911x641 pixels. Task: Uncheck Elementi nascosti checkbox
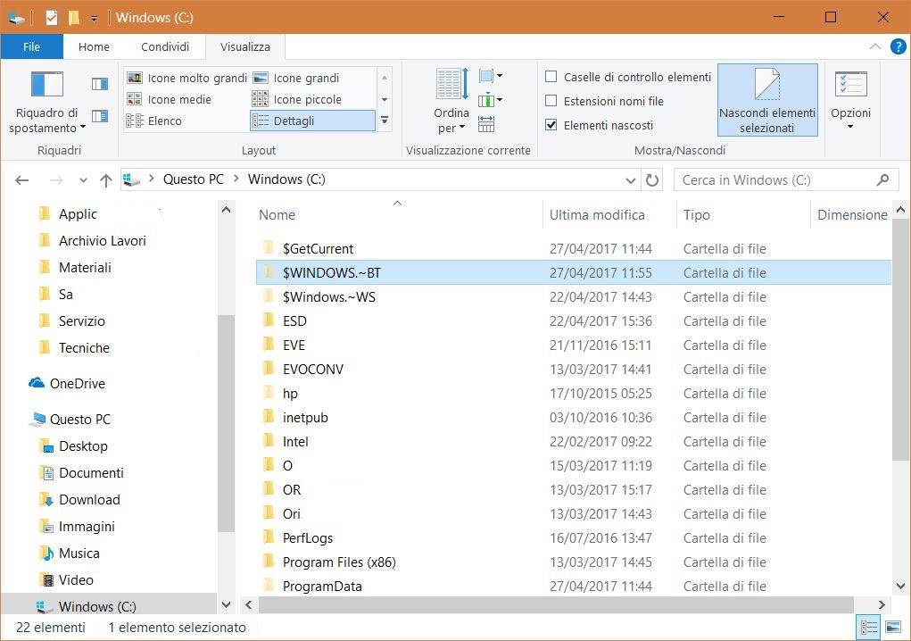click(551, 125)
